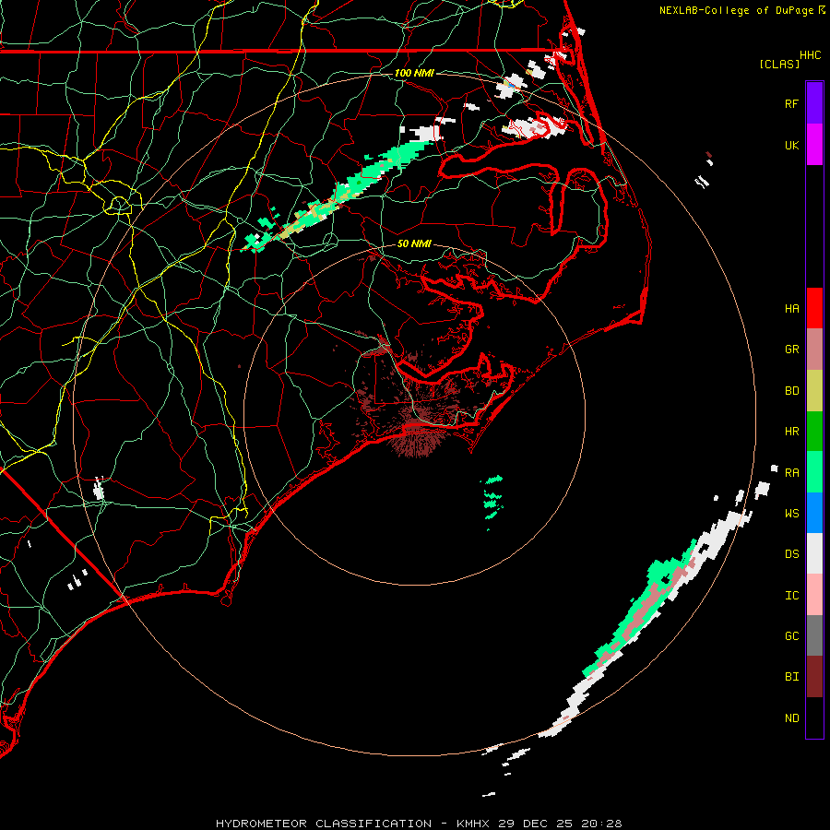Click the HYDROMETEOR CLASSIFICATION caption text
The width and height of the screenshot is (830, 830).
click(324, 824)
